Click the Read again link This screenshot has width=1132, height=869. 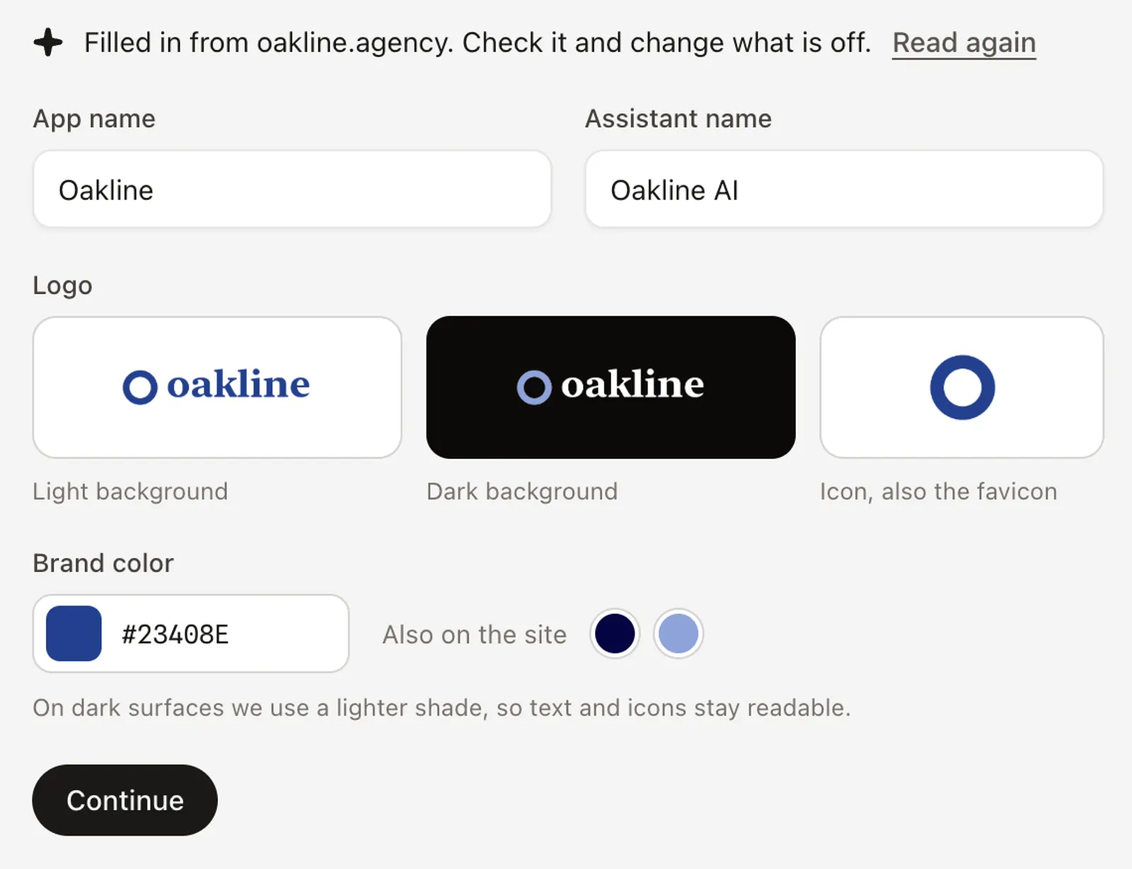(964, 43)
